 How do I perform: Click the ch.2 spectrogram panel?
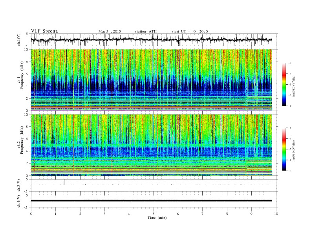pos(151,145)
